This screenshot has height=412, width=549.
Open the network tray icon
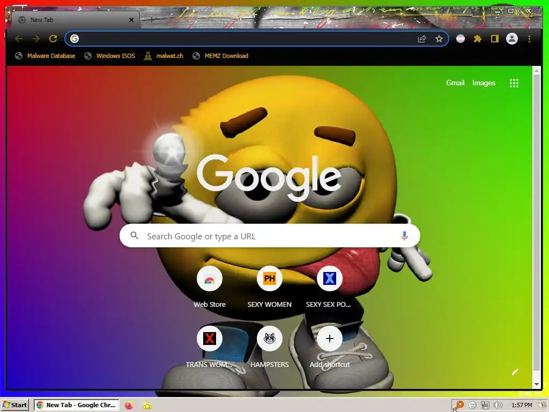[485, 406]
